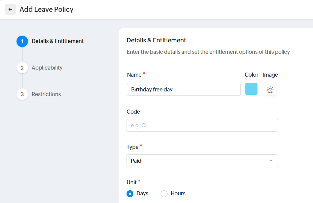Click the Hours label text
Screen dimensions: 313x203
coord(178,194)
